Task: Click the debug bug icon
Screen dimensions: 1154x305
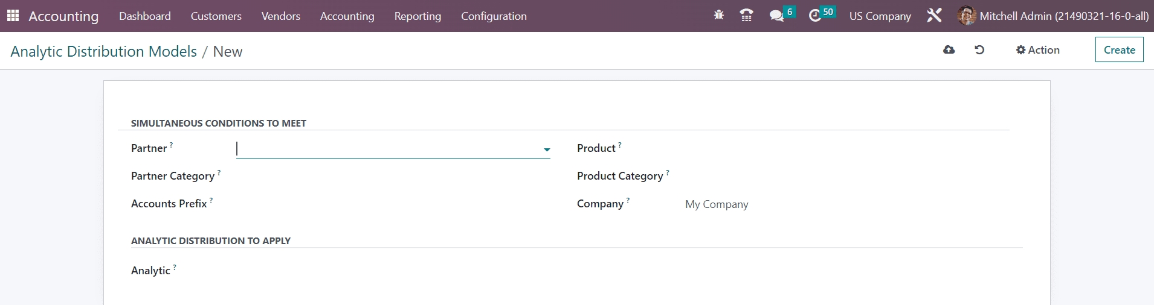Action: [x=718, y=16]
